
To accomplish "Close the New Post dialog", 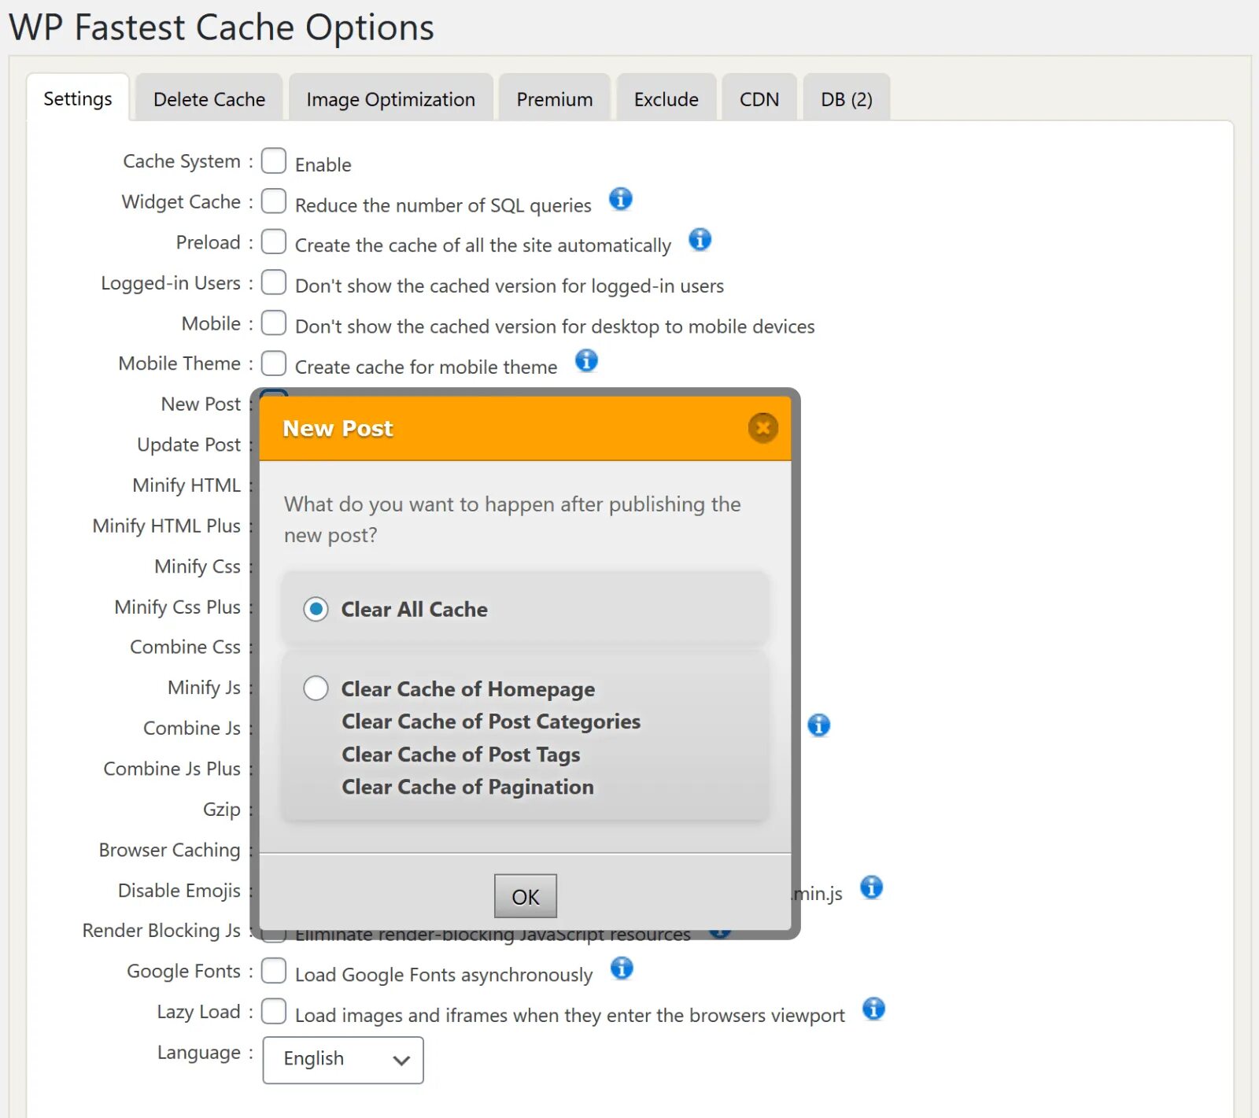I will tap(762, 428).
